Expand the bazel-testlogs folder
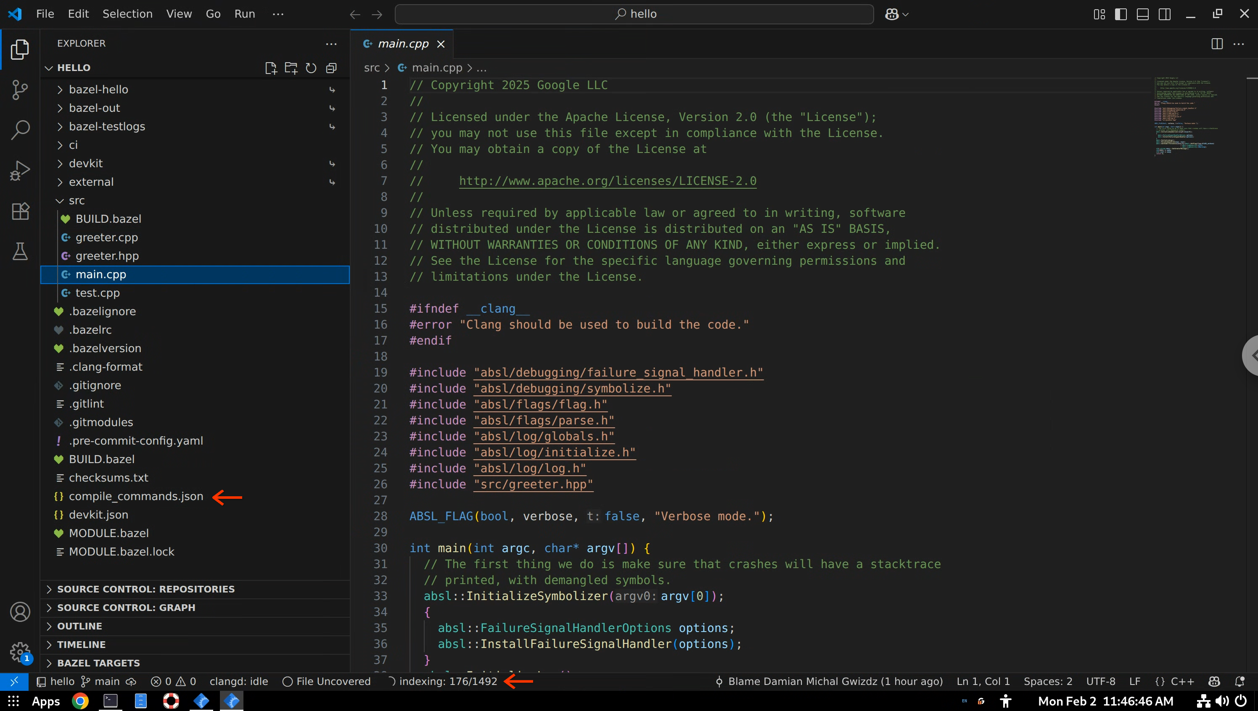 point(194,126)
